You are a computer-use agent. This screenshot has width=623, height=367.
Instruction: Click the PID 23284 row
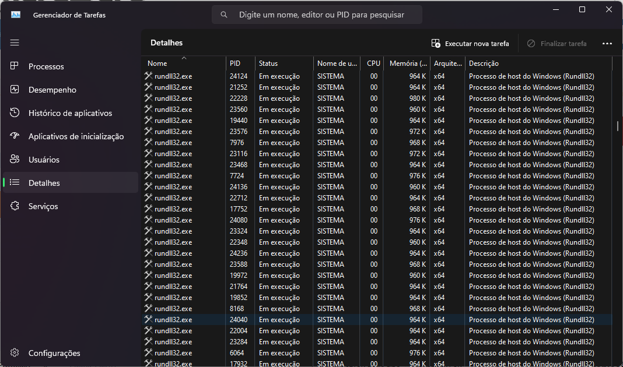click(377, 341)
